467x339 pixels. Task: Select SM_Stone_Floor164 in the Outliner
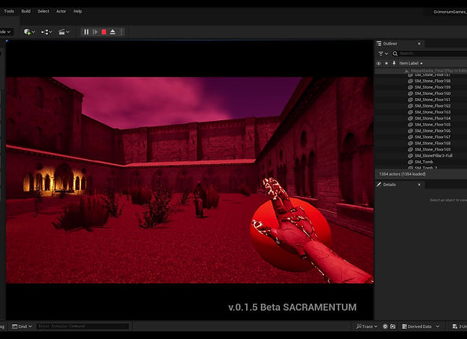[x=421, y=118]
